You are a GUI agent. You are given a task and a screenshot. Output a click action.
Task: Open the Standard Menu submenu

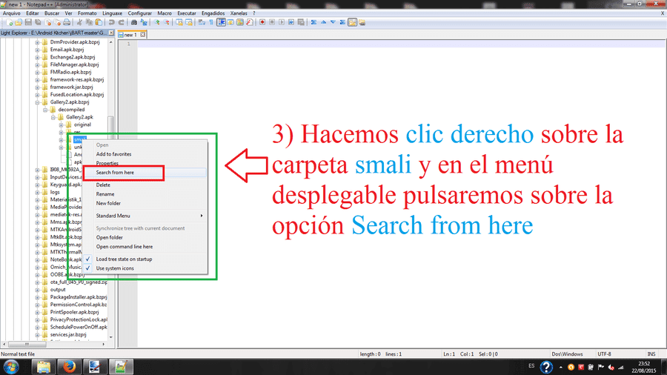145,216
